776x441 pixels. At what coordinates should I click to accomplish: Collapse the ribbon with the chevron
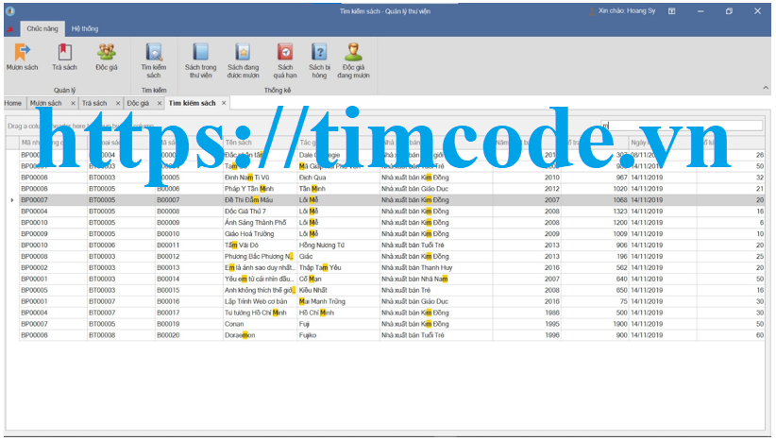[766, 88]
